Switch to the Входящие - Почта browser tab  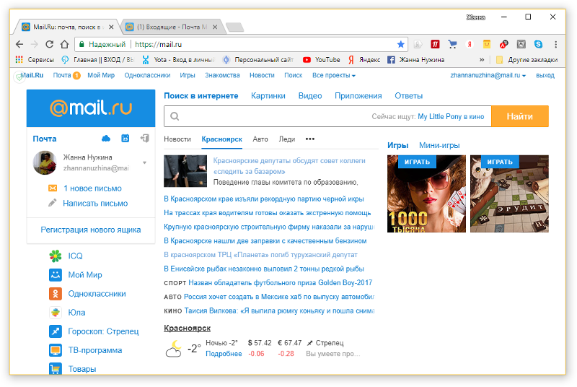tap(172, 27)
